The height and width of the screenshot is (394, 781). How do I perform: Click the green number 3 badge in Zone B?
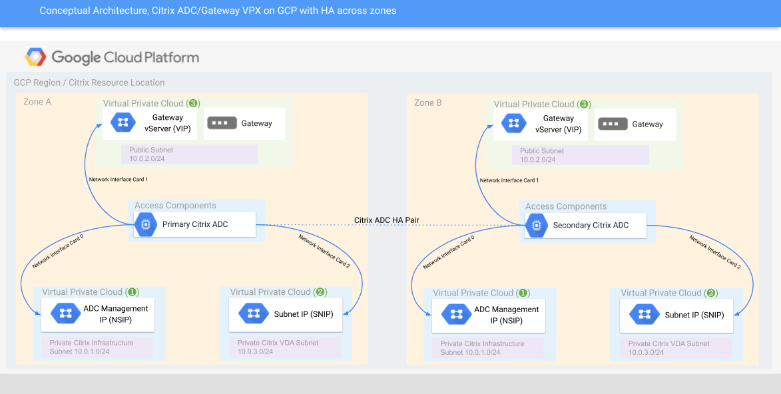(x=585, y=104)
